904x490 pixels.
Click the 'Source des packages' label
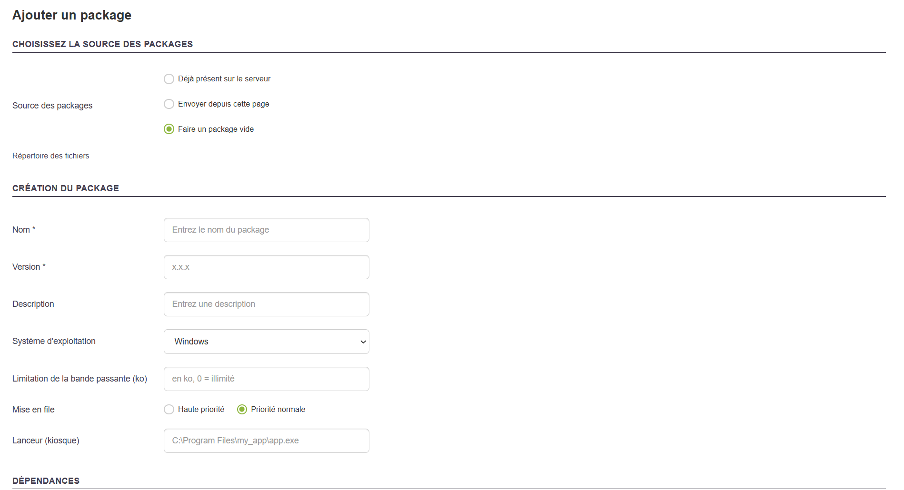[x=52, y=106]
